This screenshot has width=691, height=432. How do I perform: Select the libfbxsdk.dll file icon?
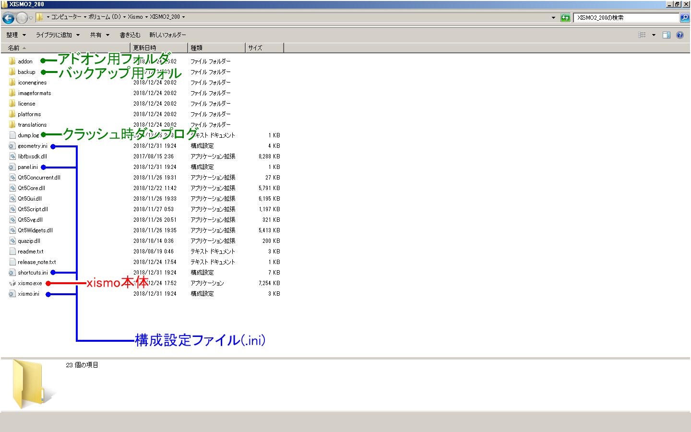tap(12, 156)
